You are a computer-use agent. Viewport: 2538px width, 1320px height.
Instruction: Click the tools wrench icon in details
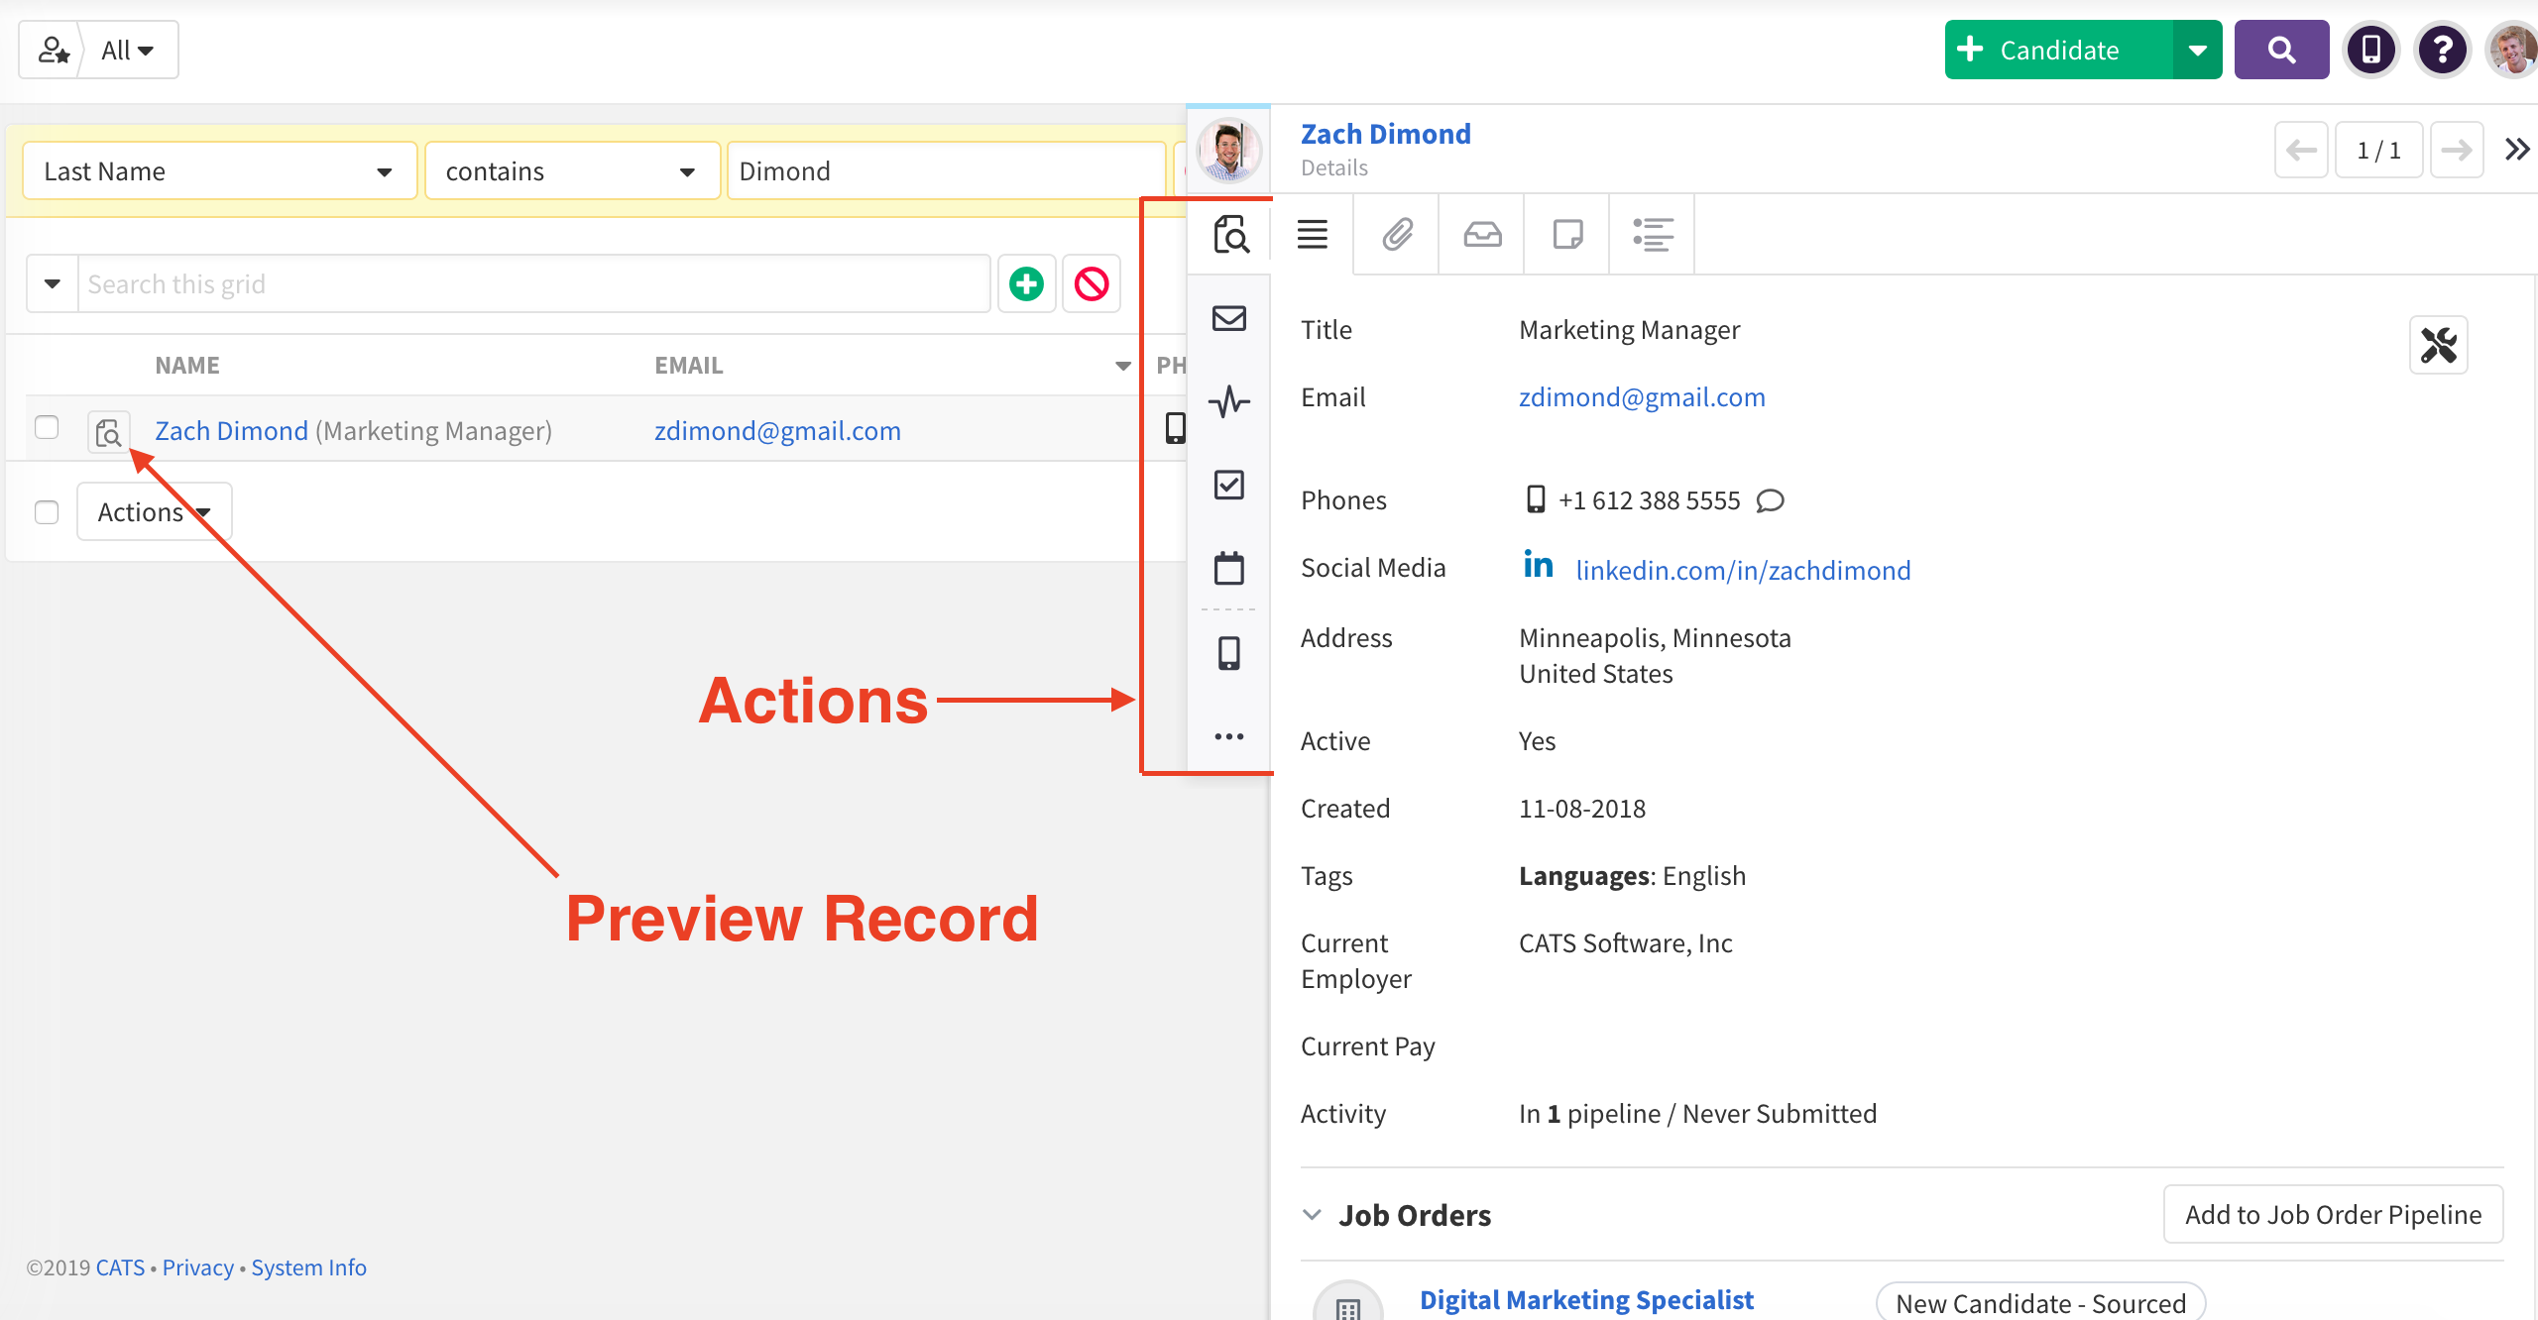[x=2439, y=346]
